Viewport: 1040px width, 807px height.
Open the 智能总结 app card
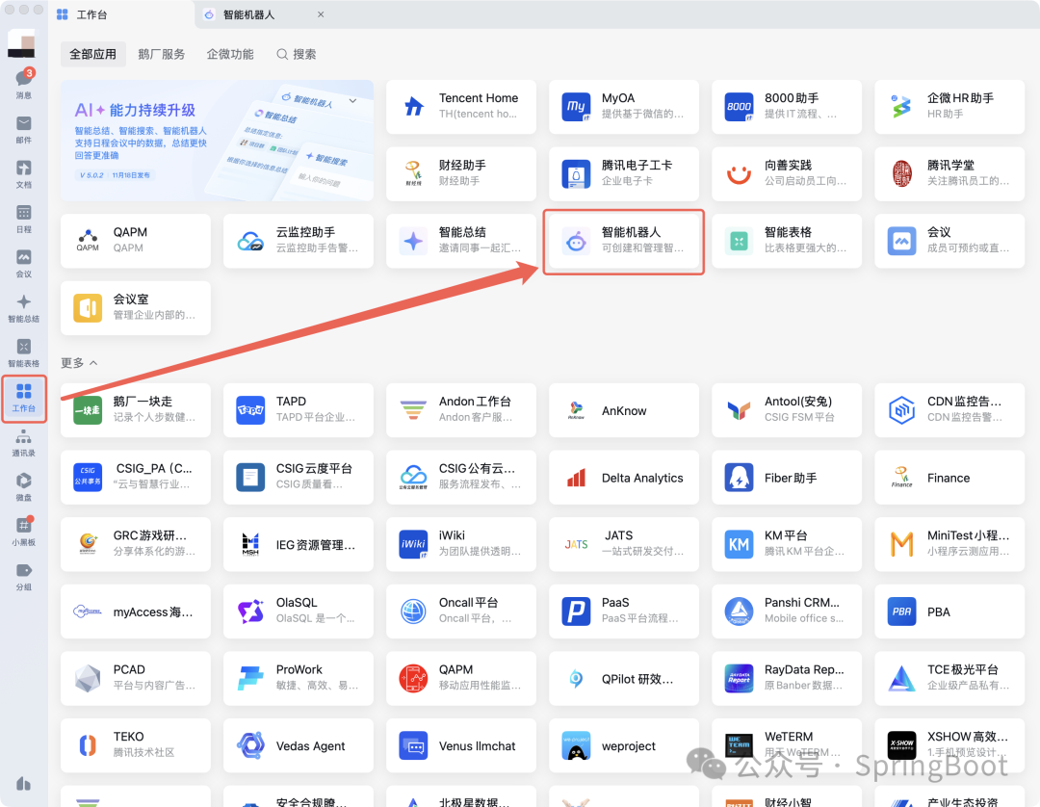point(461,240)
